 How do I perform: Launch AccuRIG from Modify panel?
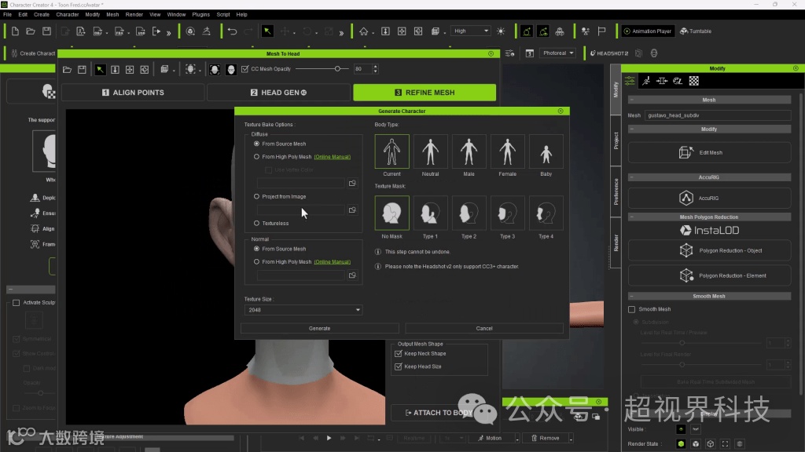[x=709, y=199]
